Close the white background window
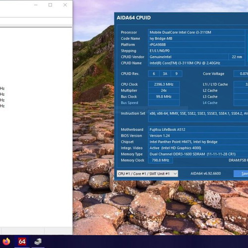Viewport: 248px width, 248px height. [x=65, y=5]
